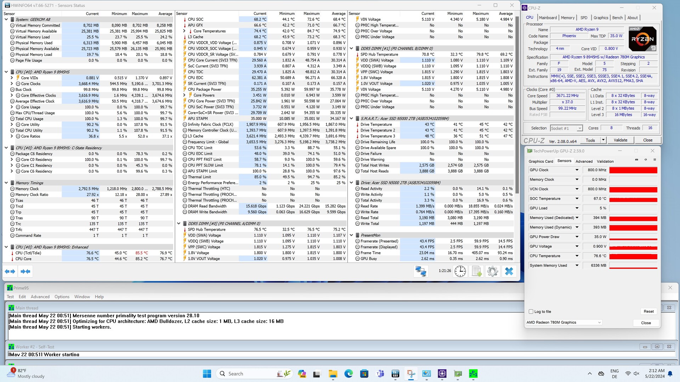Screen dimensions: 680x382
Task: Open HWiNFO sensor settings gear icon
Action: coord(492,271)
